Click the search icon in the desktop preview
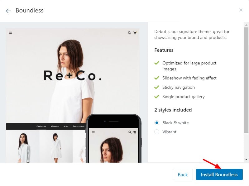This screenshot has height=186, width=249. pyautogui.click(x=129, y=33)
